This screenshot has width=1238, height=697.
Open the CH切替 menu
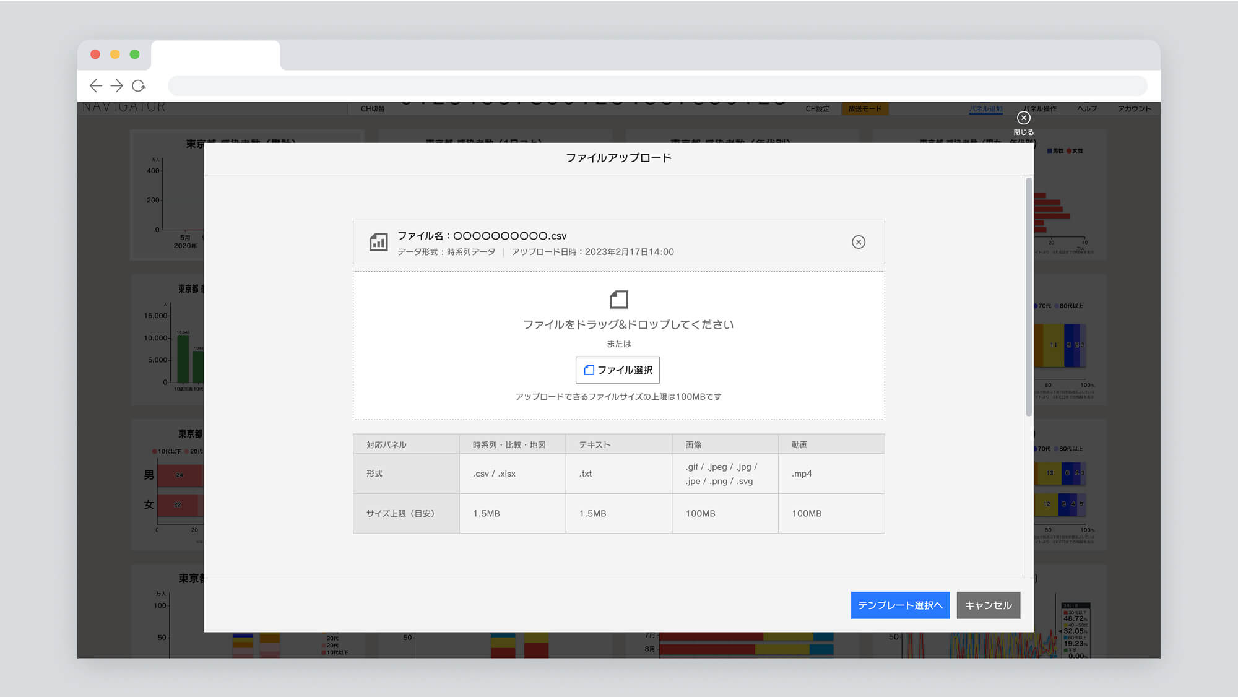coord(373,109)
